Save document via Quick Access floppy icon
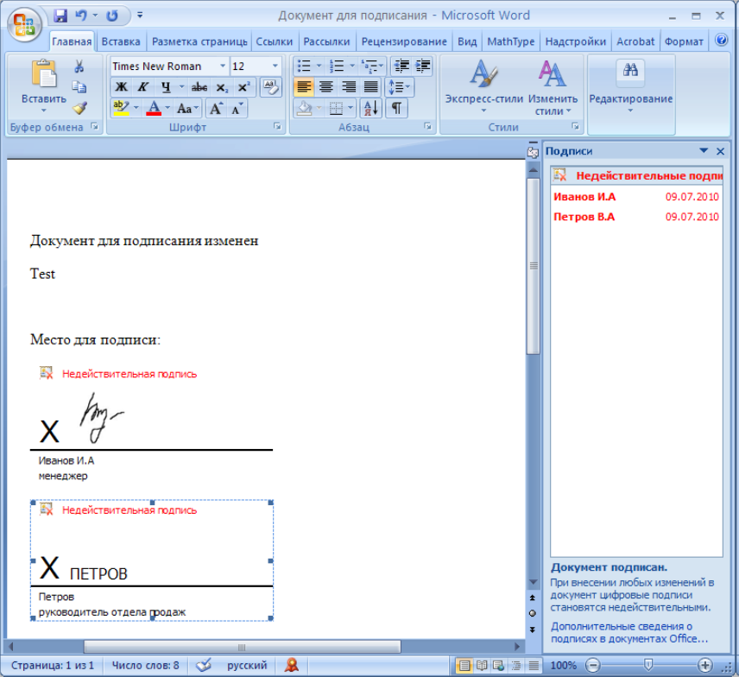739x677 pixels. [60, 16]
